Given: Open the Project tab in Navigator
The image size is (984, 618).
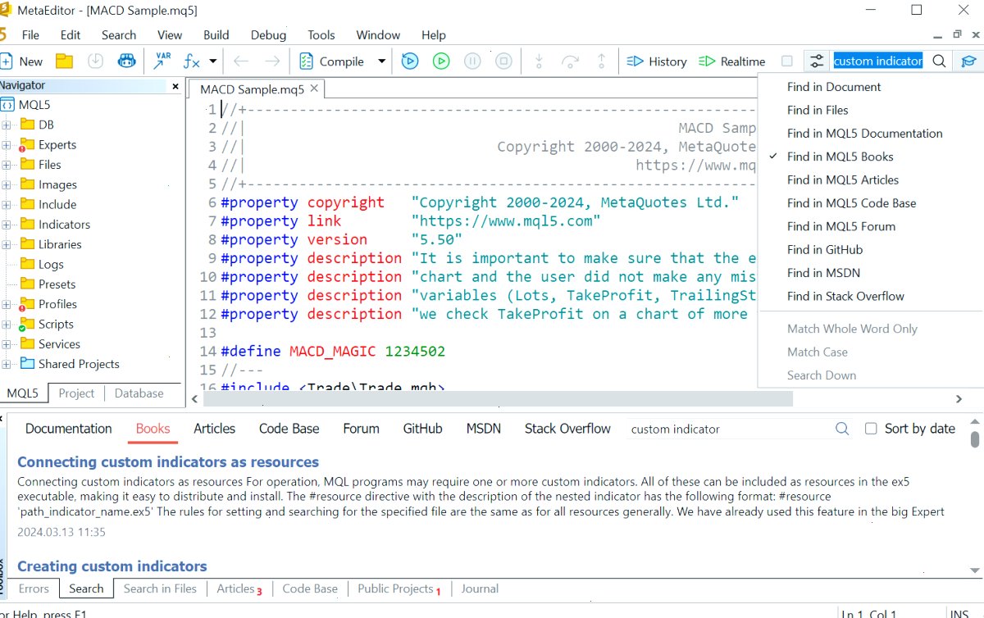Looking at the screenshot, I should 77,393.
